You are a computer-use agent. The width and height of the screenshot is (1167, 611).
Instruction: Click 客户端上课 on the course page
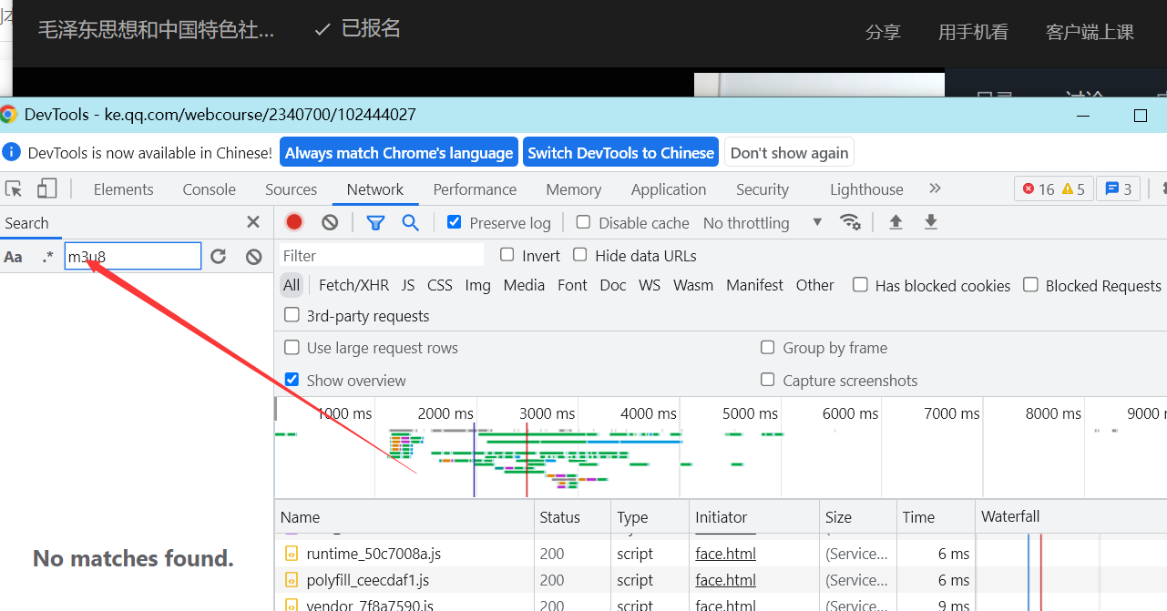tap(1090, 32)
